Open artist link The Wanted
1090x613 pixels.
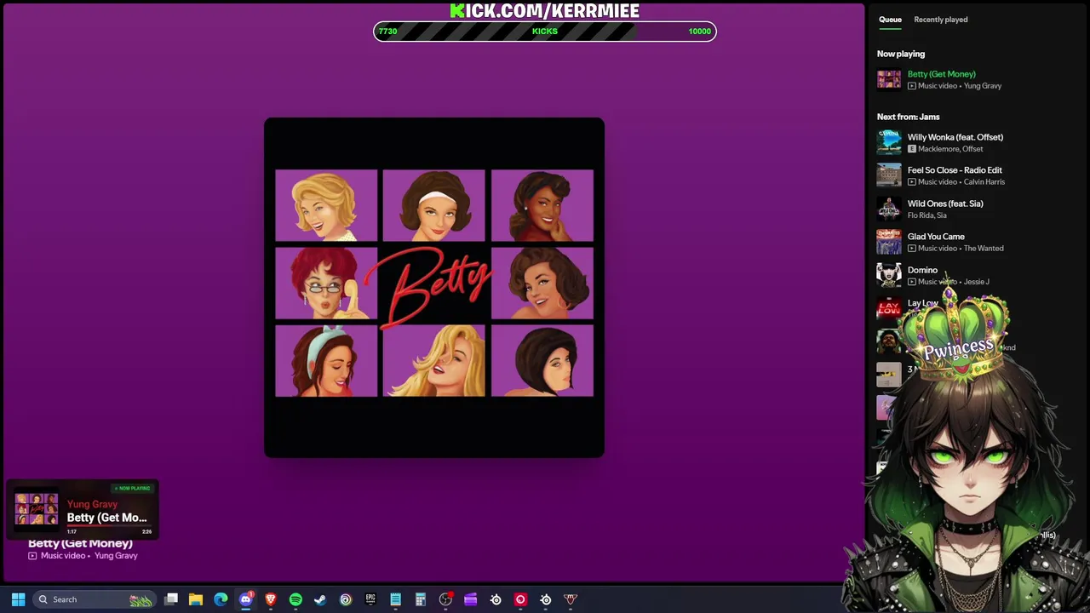pos(984,249)
